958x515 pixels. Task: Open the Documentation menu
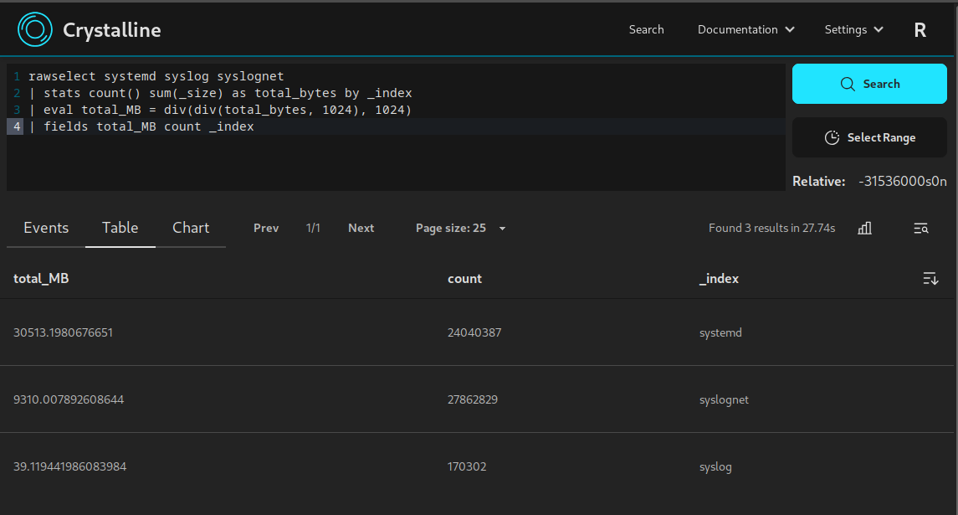pyautogui.click(x=746, y=29)
